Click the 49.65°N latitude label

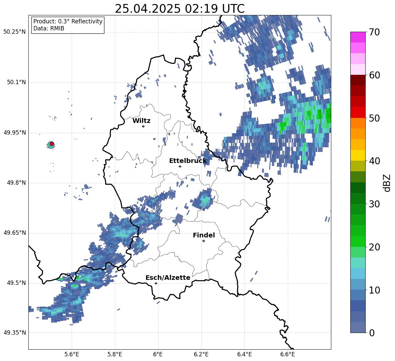click(x=15, y=232)
